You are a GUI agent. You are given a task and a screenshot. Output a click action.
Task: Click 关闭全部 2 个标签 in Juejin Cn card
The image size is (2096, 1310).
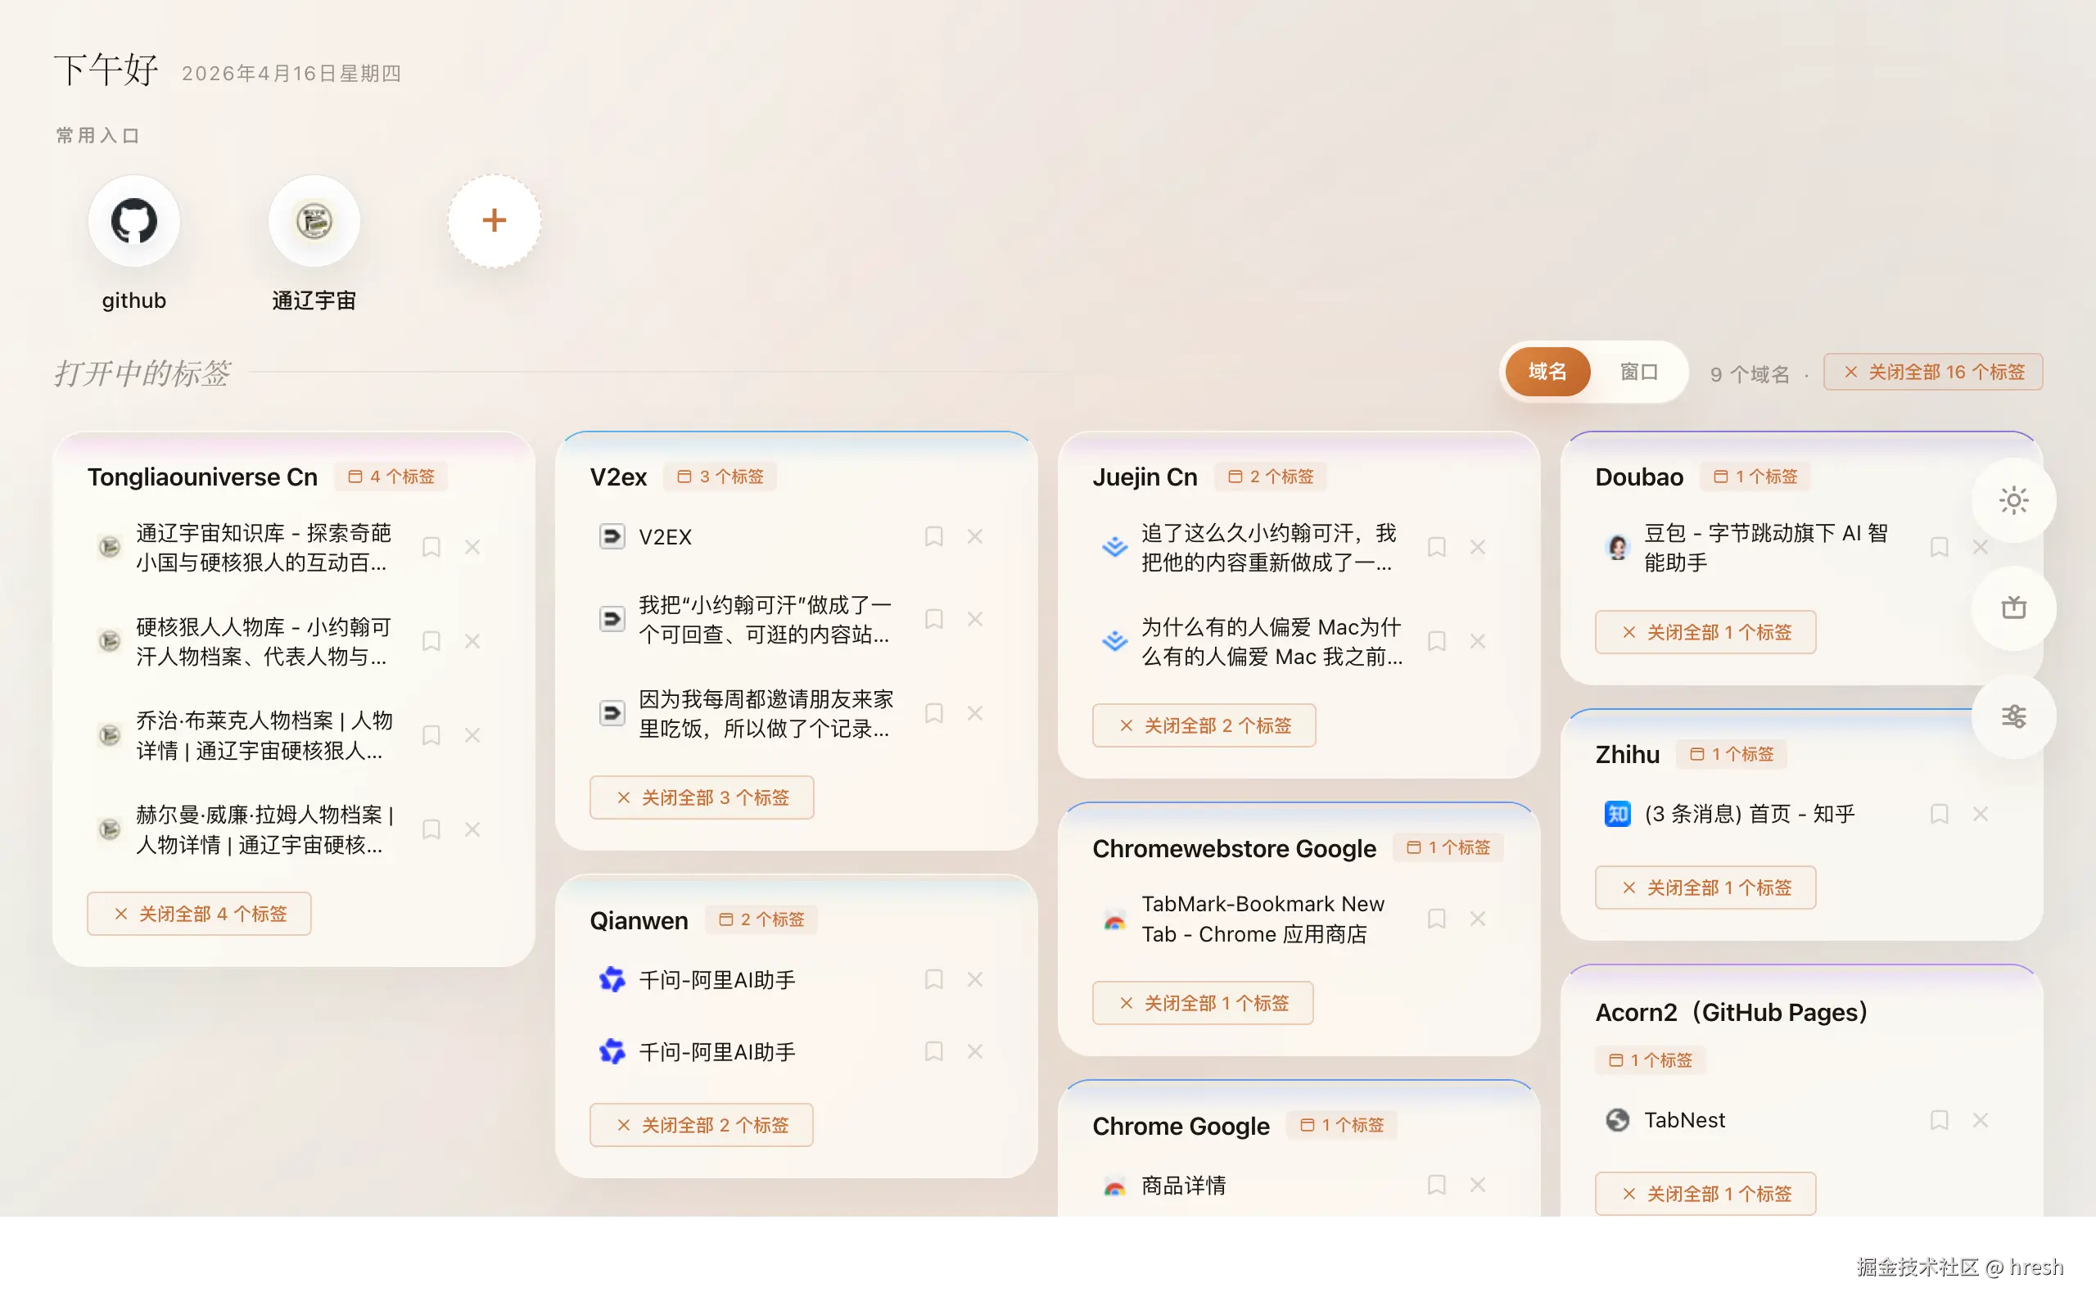(1204, 725)
